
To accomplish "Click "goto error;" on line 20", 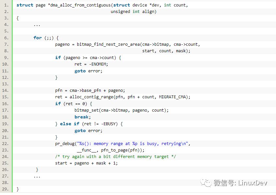I will point(88,131).
